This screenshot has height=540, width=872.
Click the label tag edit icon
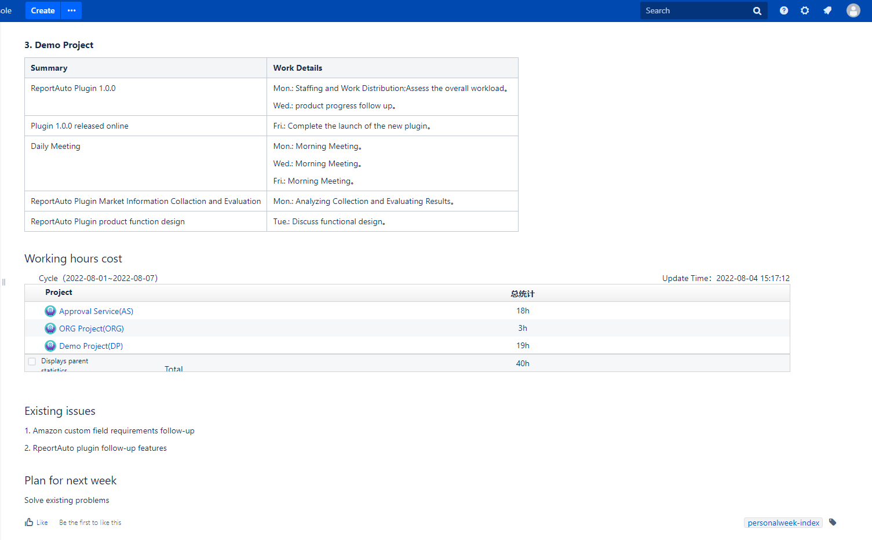pyautogui.click(x=833, y=522)
